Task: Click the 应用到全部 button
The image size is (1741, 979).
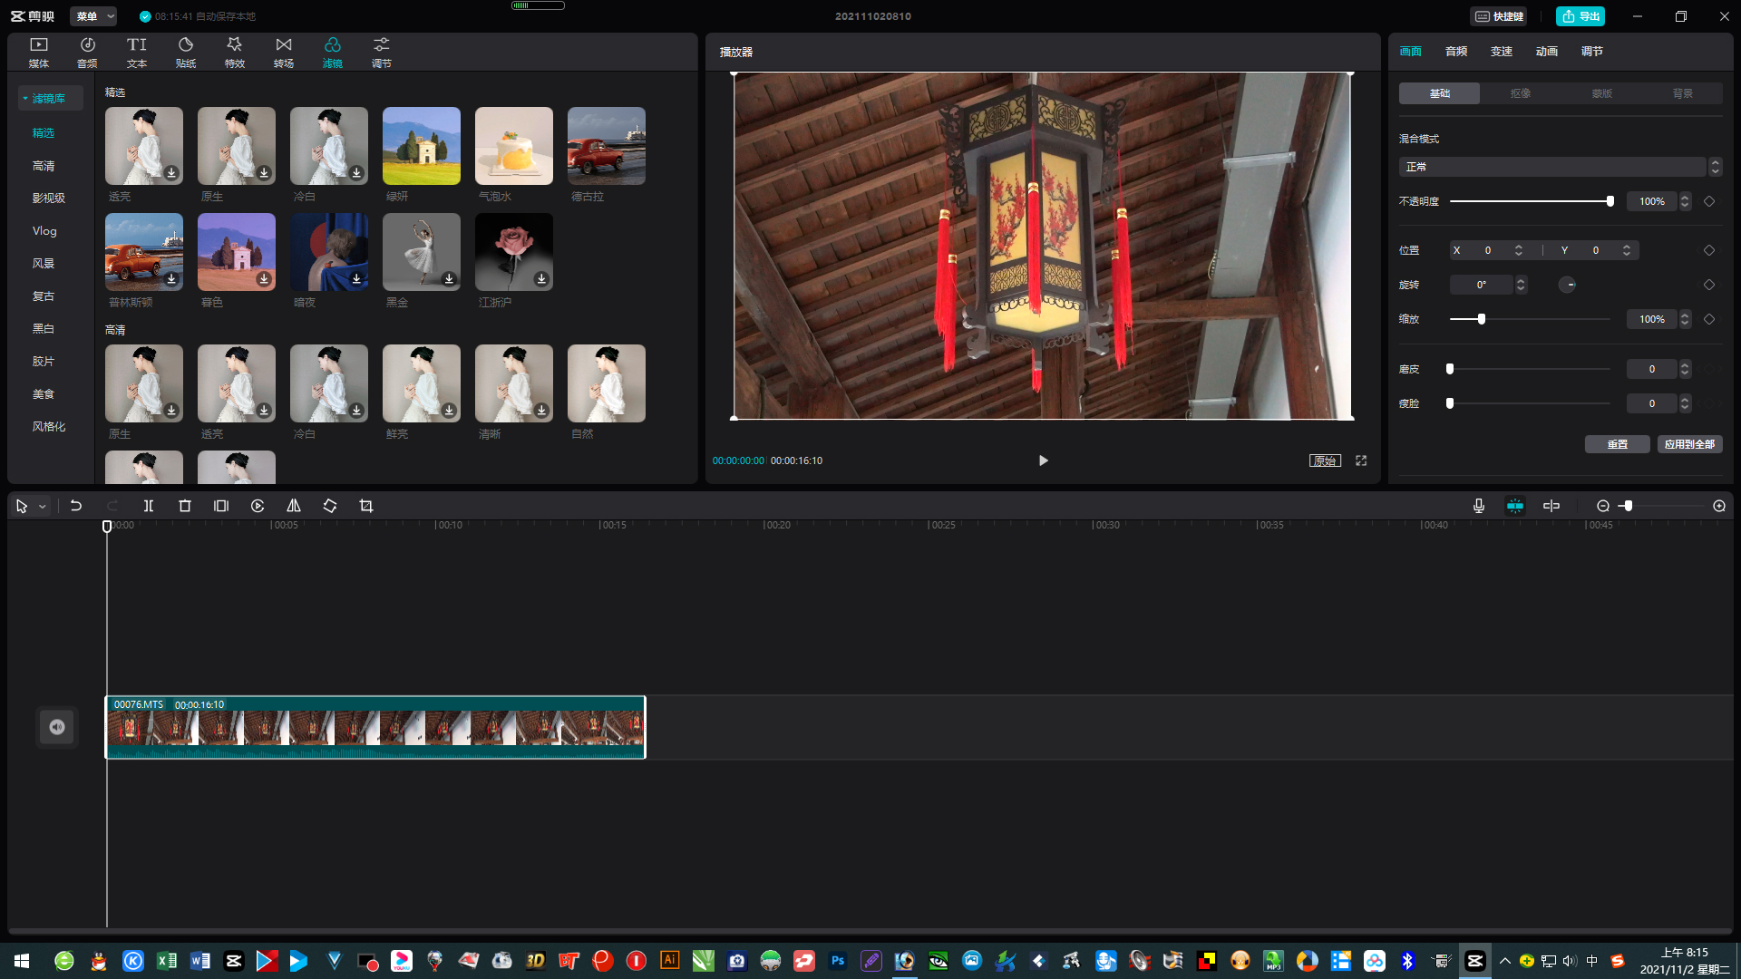Action: coord(1690,444)
